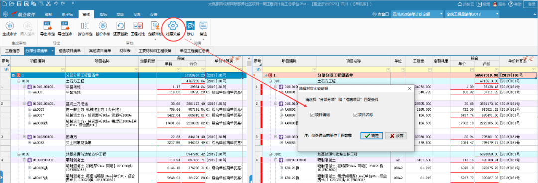Open the 材料表 tab

pyautogui.click(x=124, y=51)
